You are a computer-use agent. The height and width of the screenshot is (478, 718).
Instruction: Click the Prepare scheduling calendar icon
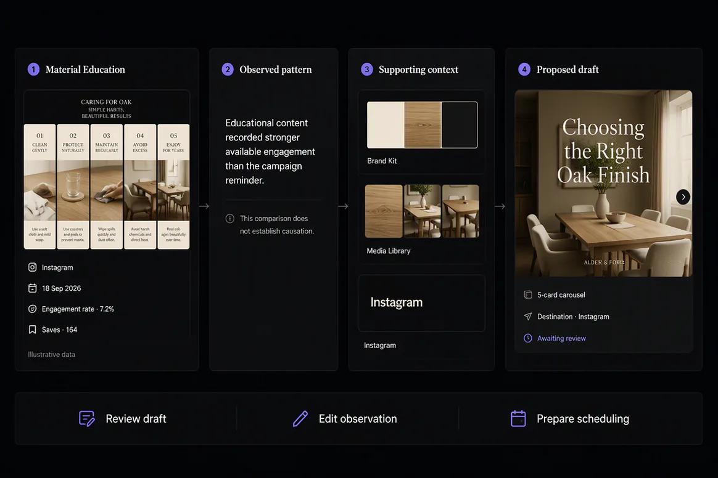click(x=518, y=418)
